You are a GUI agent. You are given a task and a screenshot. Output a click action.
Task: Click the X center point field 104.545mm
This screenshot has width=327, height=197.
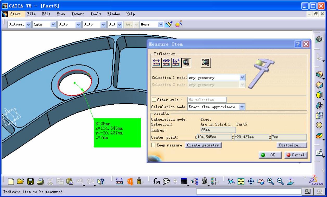pyautogui.click(x=214, y=137)
